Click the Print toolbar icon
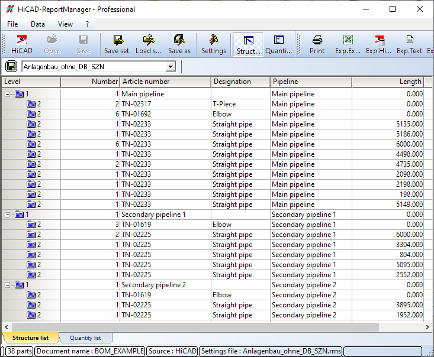434x357 pixels. click(317, 40)
